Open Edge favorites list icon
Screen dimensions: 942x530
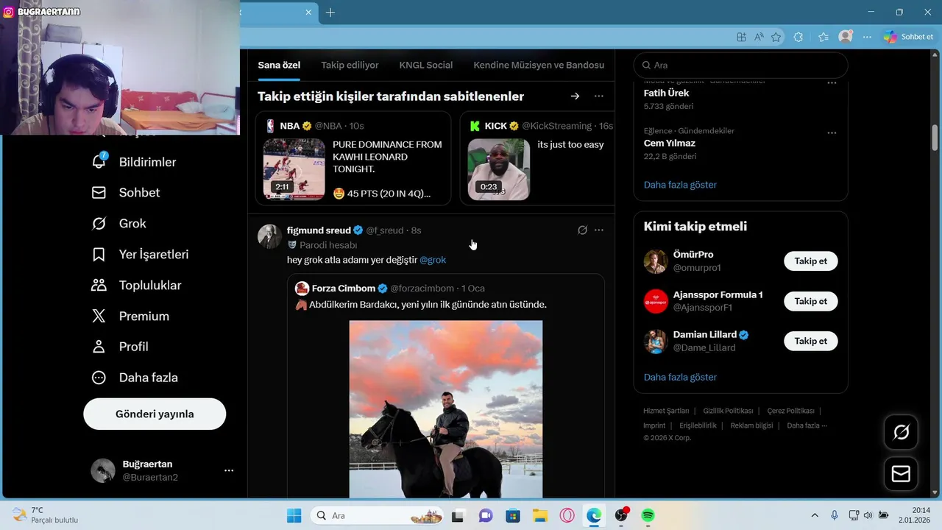(x=823, y=37)
